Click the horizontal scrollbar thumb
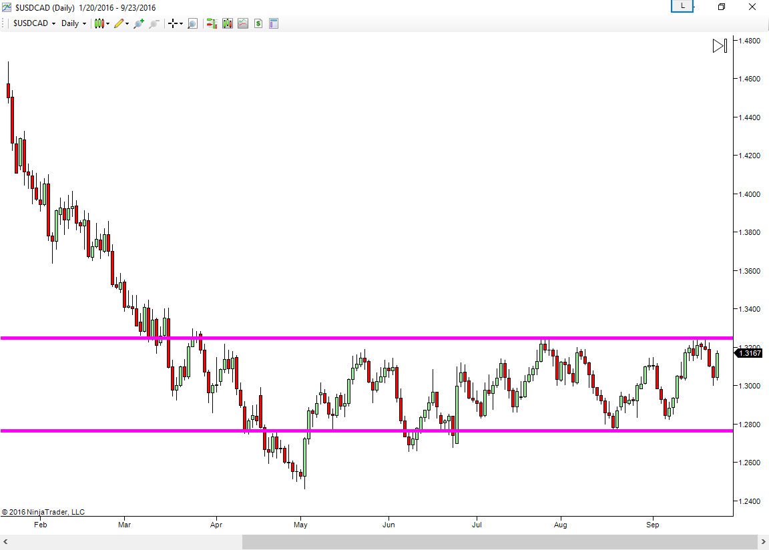The height and width of the screenshot is (550, 769). pos(500,542)
